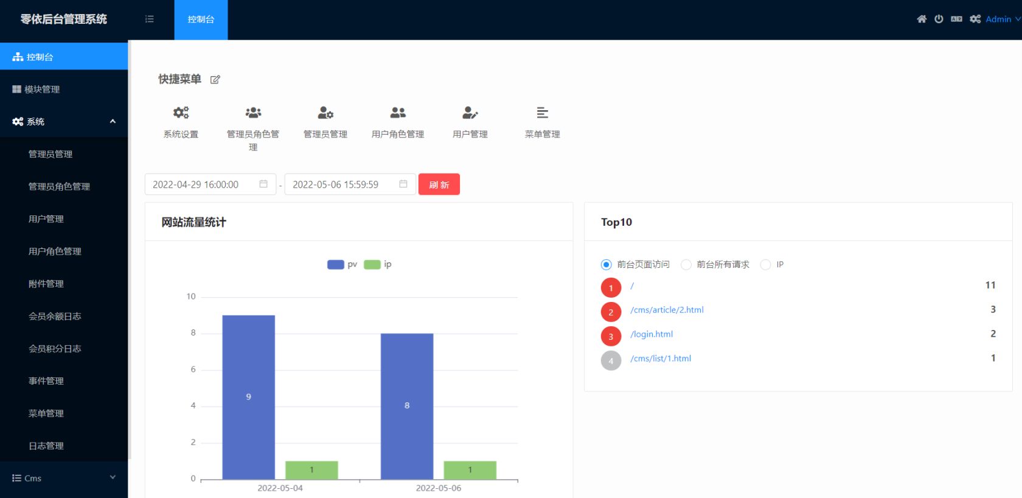Open the Admin user dropdown
The image size is (1022, 498).
[x=1003, y=19]
